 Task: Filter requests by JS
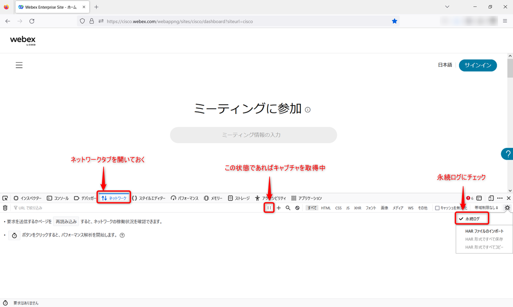coord(348,208)
